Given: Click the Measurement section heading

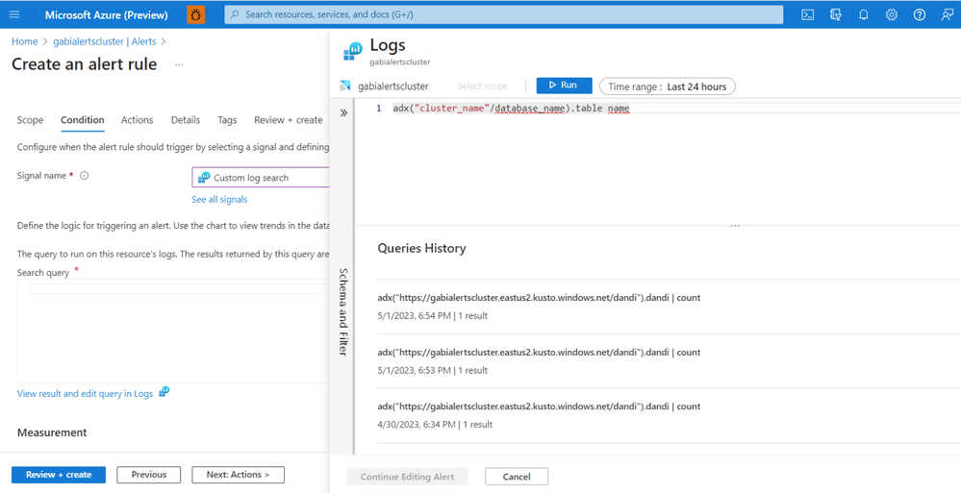Looking at the screenshot, I should coord(52,432).
